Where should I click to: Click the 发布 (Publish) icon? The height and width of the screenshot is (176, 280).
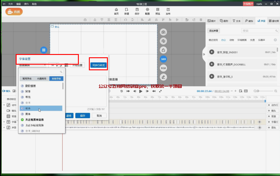[x=168, y=11]
